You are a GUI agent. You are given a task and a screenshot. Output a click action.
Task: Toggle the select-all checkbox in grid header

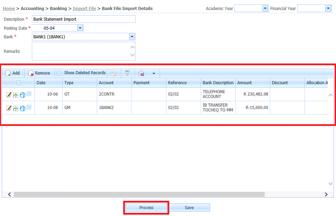[19, 83]
